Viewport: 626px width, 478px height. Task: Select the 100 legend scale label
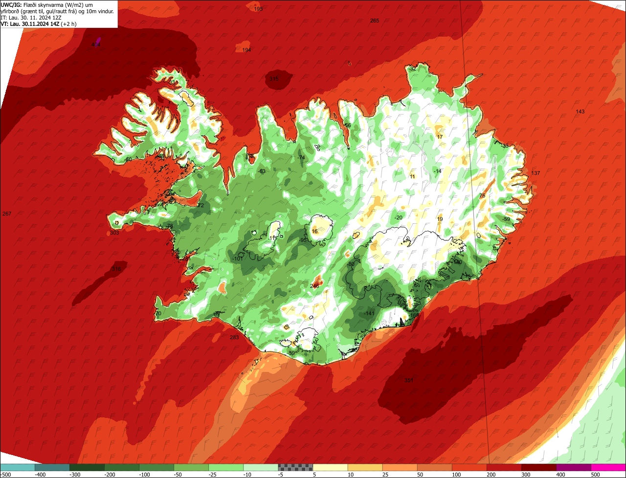[457, 475]
